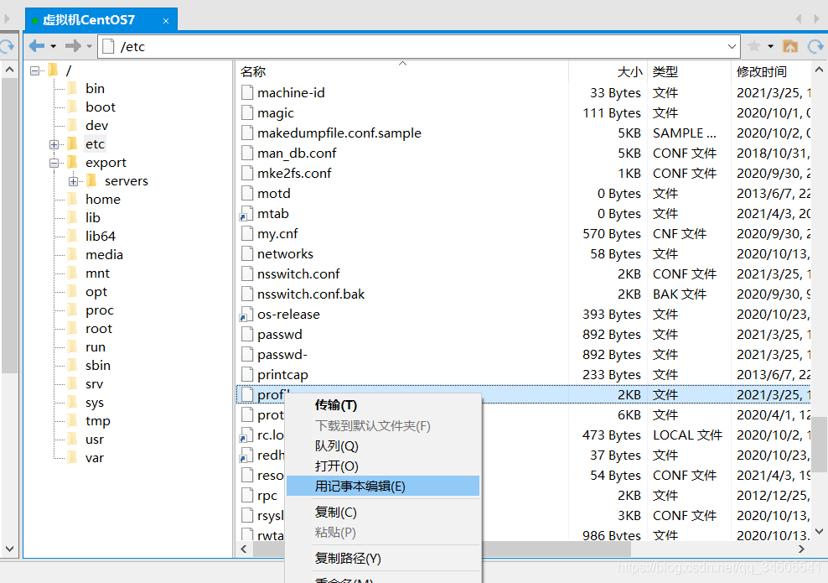Select the mke2fs.conf file
This screenshot has height=583, width=828.
tap(294, 174)
